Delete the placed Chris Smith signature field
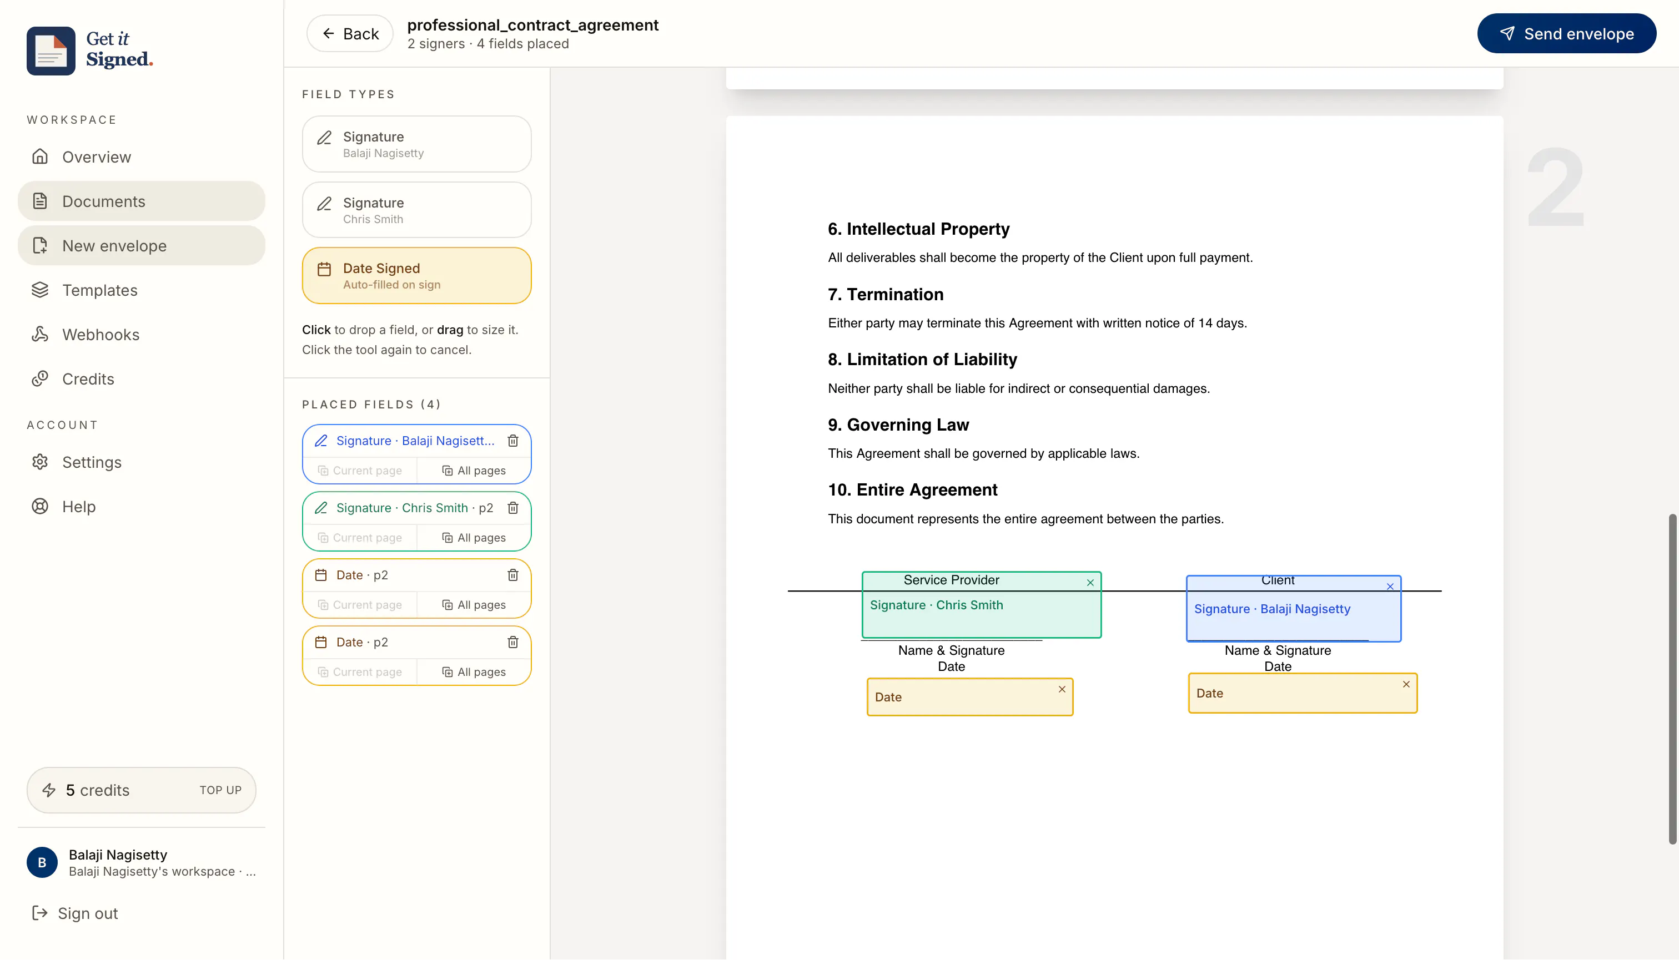The image size is (1679, 960). (x=512, y=508)
